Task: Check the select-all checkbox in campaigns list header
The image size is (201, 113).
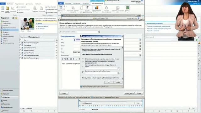Action: (x=20, y=40)
